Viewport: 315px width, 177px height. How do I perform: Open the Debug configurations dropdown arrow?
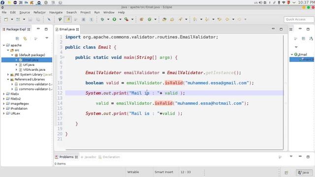[x=108, y=20]
